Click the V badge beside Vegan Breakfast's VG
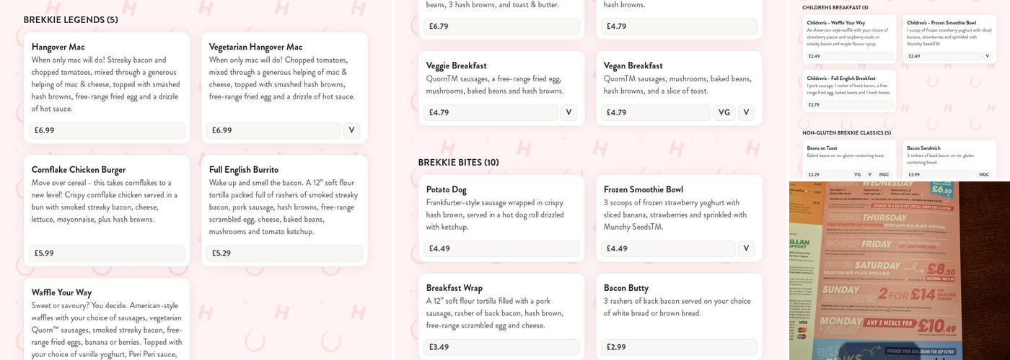Image resolution: width=1010 pixels, height=360 pixels. [x=746, y=112]
